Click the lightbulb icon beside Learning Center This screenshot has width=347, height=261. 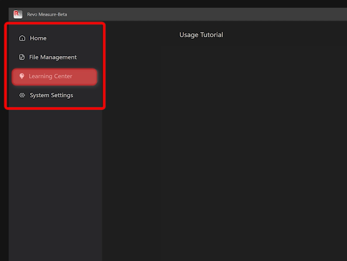coord(22,76)
